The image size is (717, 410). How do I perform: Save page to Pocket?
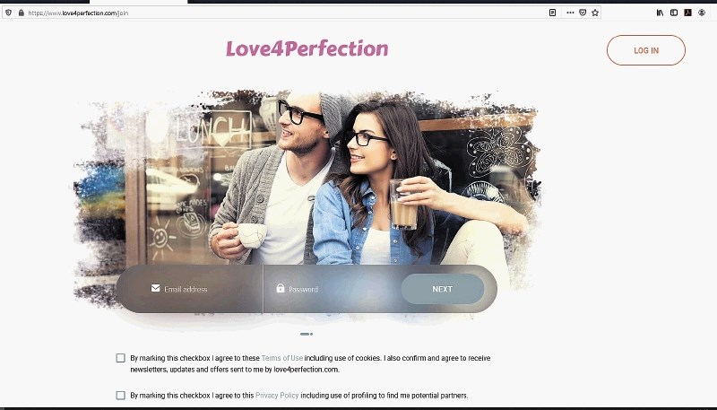pos(583,13)
